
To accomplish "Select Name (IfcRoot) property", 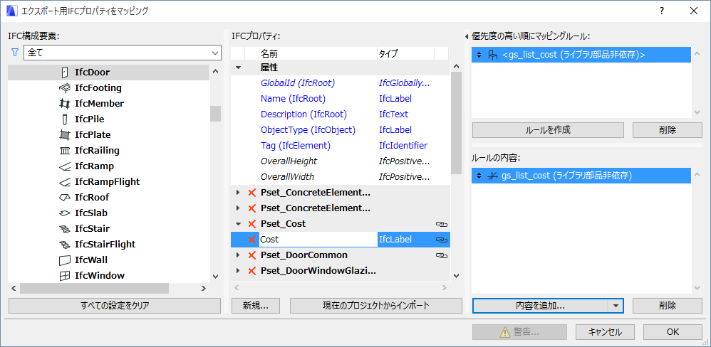I will (x=293, y=99).
